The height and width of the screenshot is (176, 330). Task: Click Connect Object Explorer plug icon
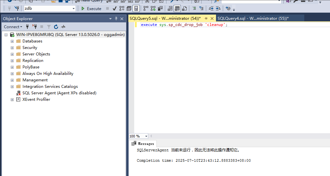click(x=27, y=27)
